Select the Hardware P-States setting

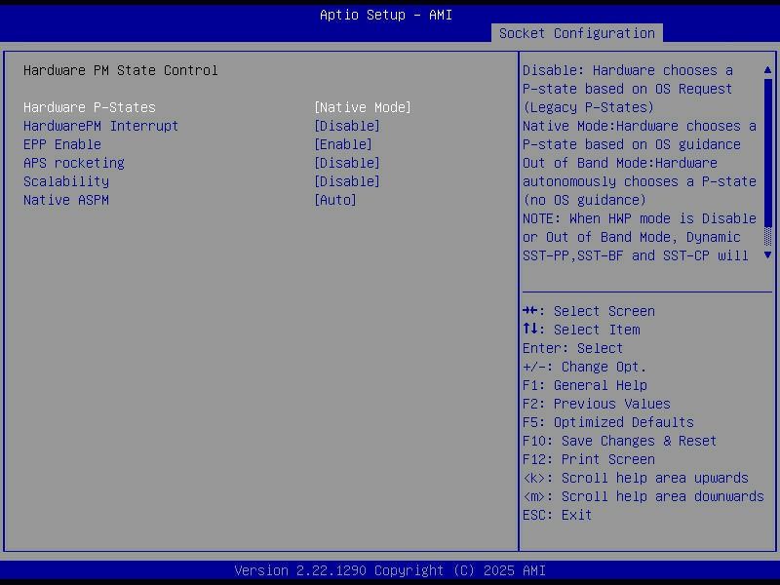[90, 107]
